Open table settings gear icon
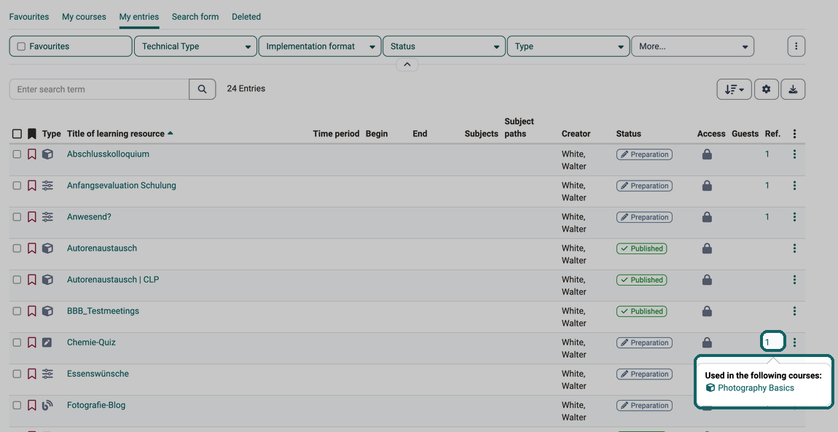Screen dimensions: 838x432 [767, 89]
